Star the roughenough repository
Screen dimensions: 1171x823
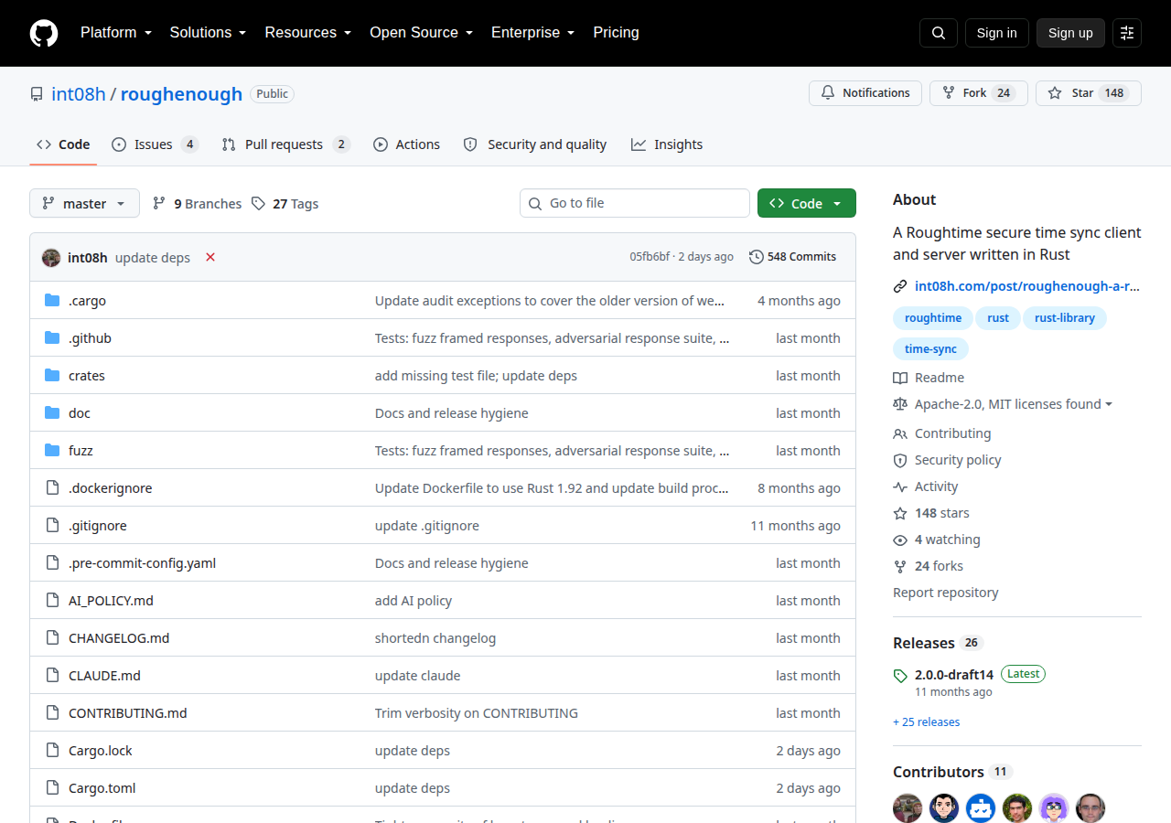point(1089,93)
